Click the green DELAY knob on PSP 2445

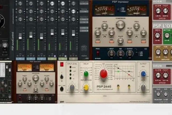(86, 74)
